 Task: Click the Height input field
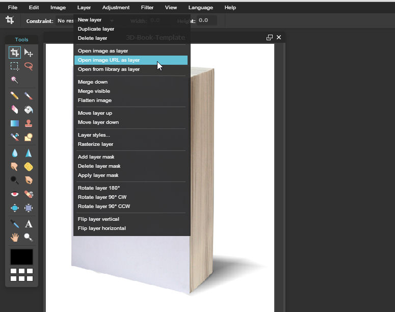pos(206,20)
